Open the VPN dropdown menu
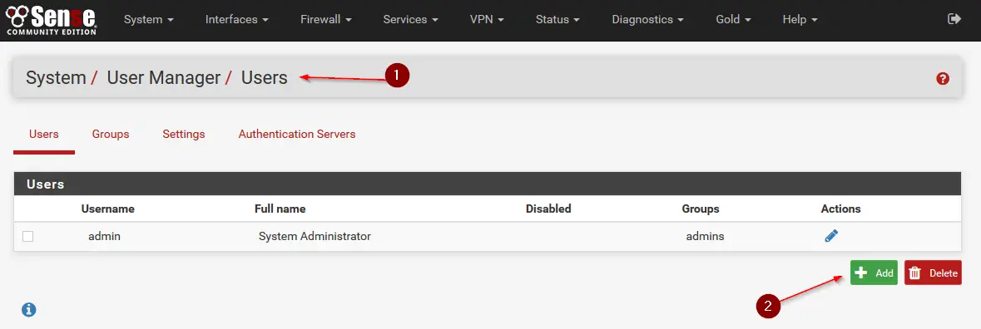The height and width of the screenshot is (329, 981). (x=486, y=19)
